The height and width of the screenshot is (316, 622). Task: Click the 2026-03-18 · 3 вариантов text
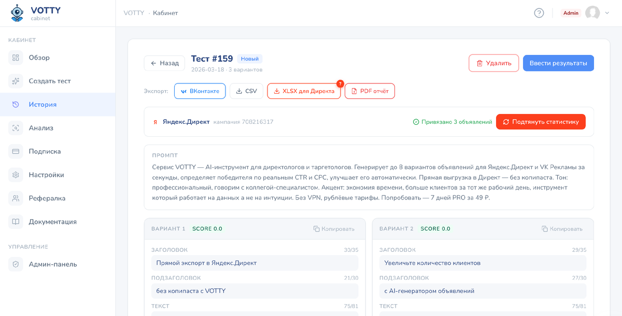(x=227, y=69)
